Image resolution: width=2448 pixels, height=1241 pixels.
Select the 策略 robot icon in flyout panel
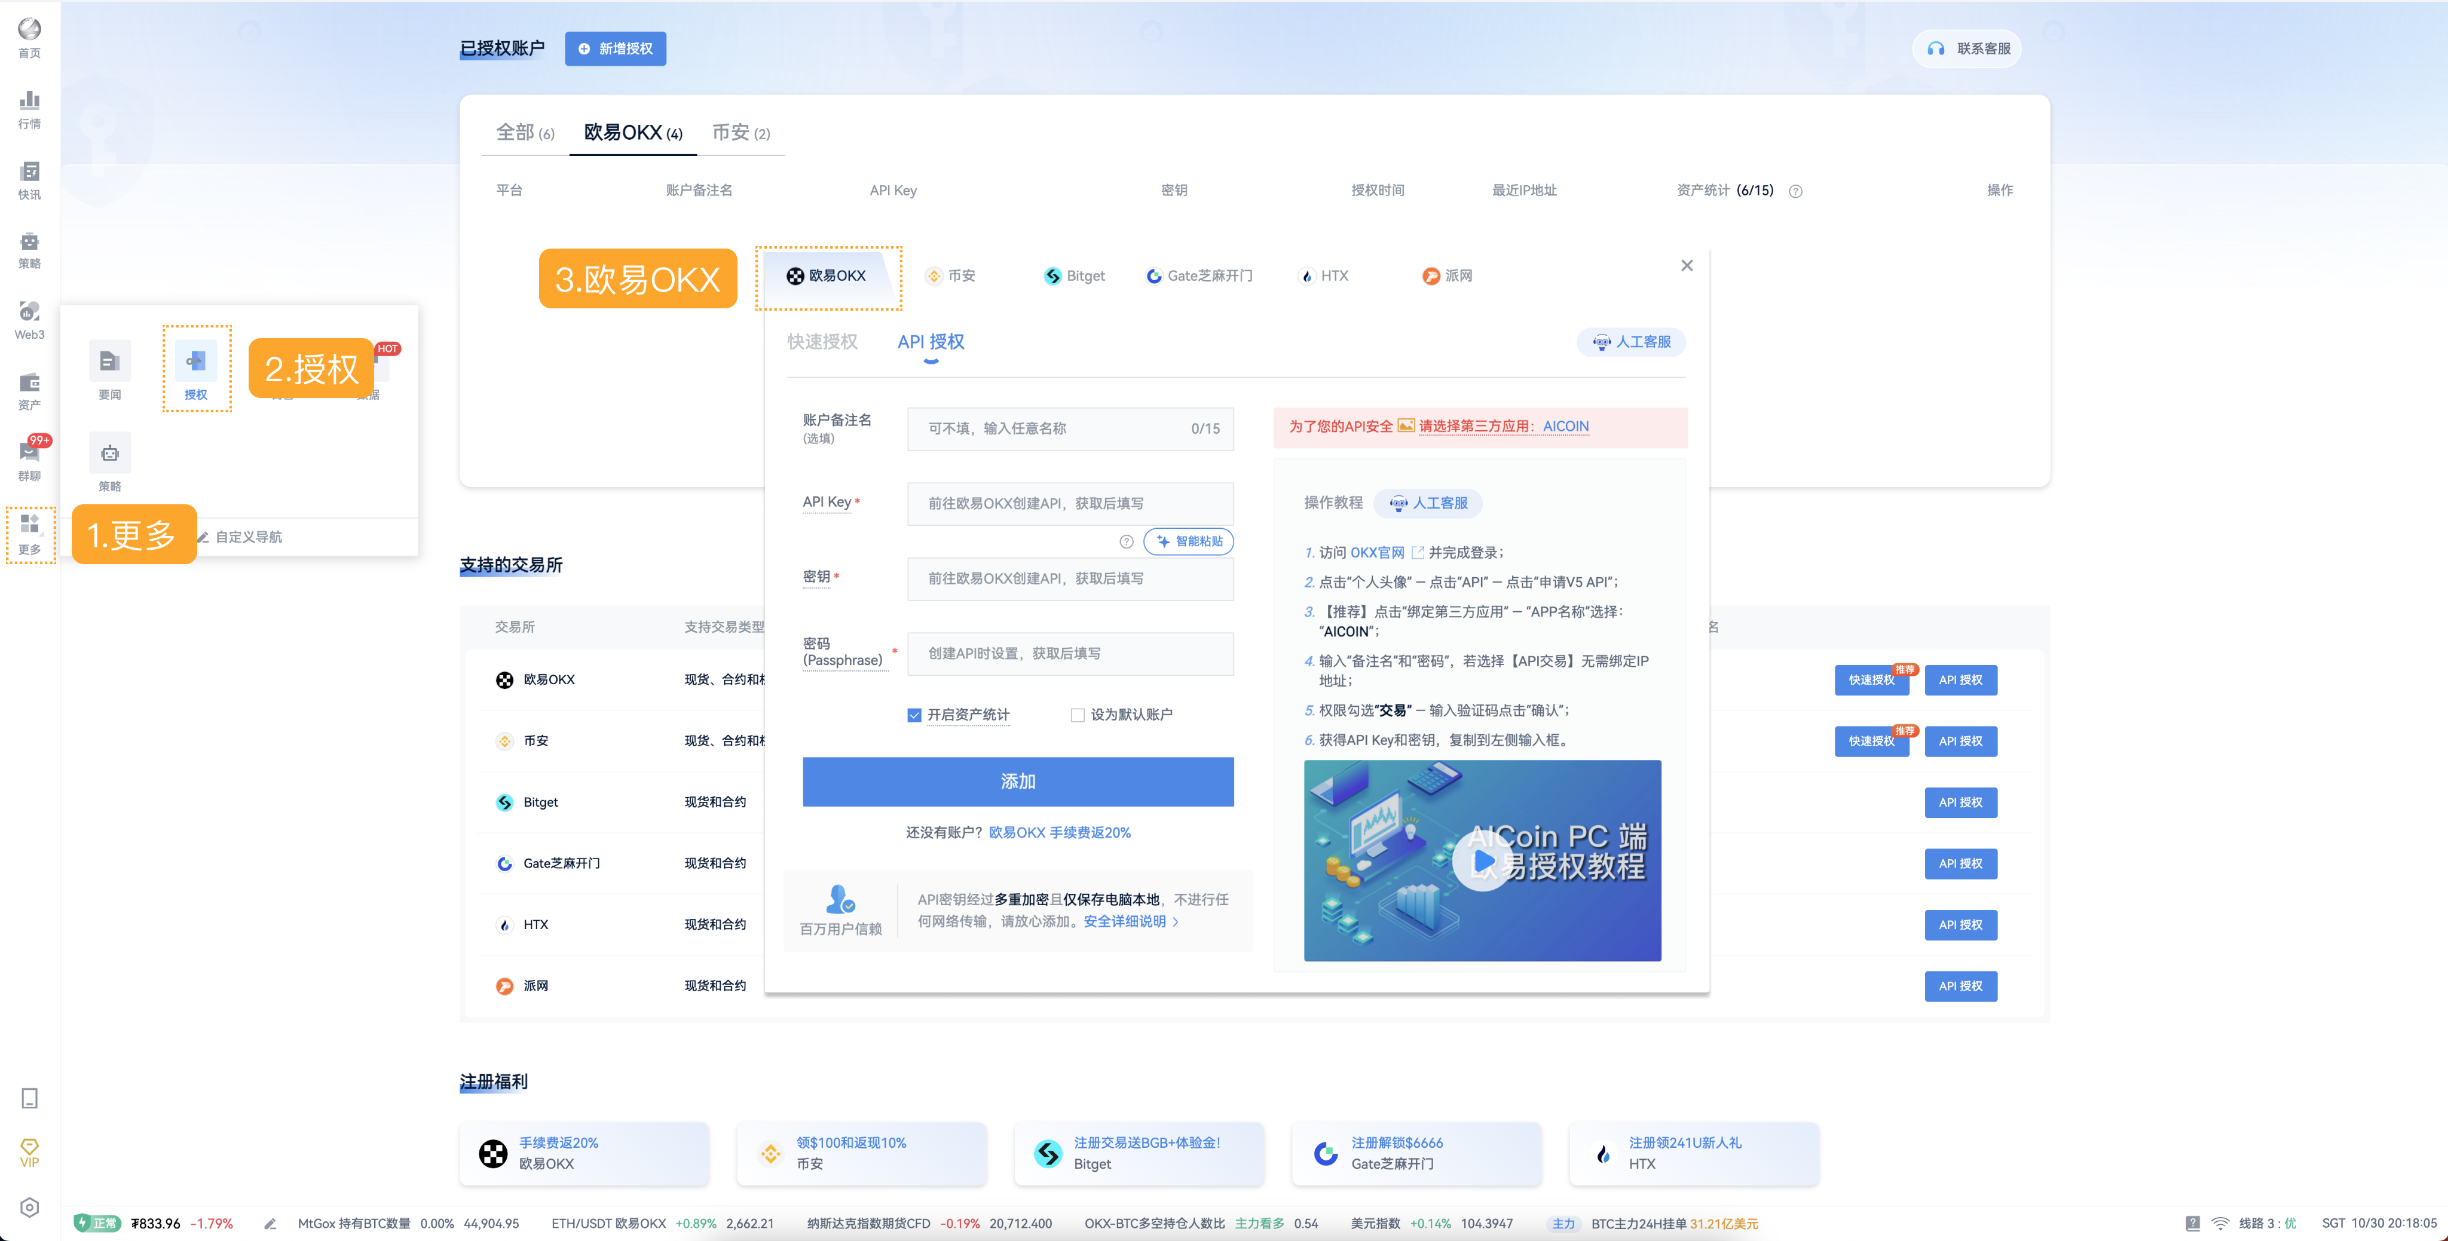(x=110, y=463)
